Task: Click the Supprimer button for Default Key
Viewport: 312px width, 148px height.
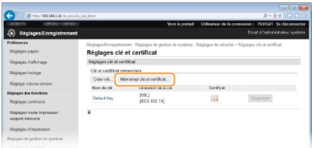Action: click(260, 98)
